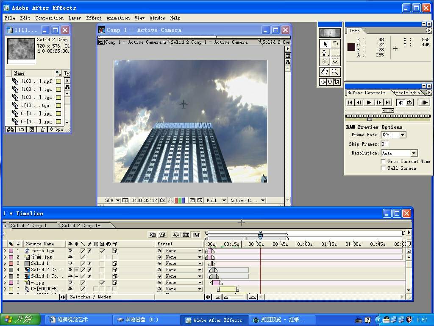Select the Zoom magnifier tool
Viewport: 434px width, 326px height.
[x=335, y=72]
